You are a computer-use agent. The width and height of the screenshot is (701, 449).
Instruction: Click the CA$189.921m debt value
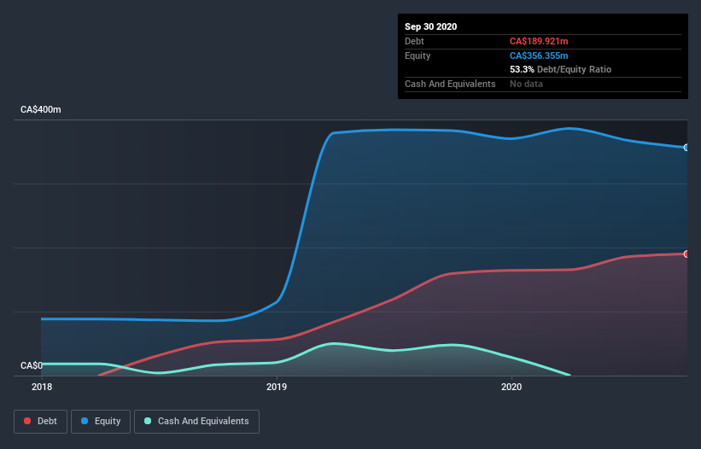(x=539, y=41)
